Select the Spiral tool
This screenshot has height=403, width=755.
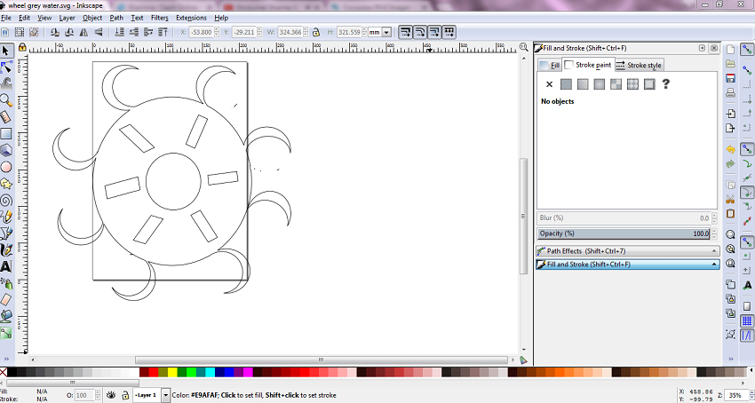click(x=6, y=200)
